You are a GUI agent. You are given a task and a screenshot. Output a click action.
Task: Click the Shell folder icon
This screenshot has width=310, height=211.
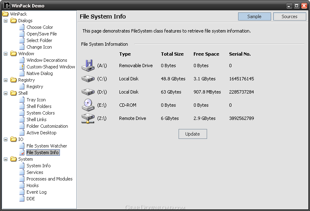pyautogui.click(x=14, y=93)
